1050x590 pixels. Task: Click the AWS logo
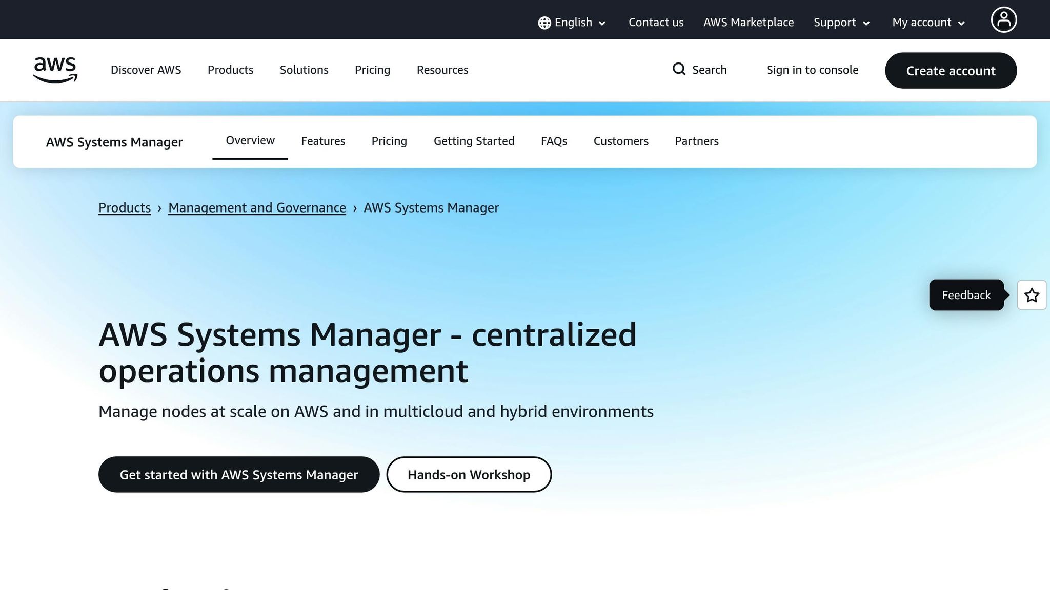(55, 70)
